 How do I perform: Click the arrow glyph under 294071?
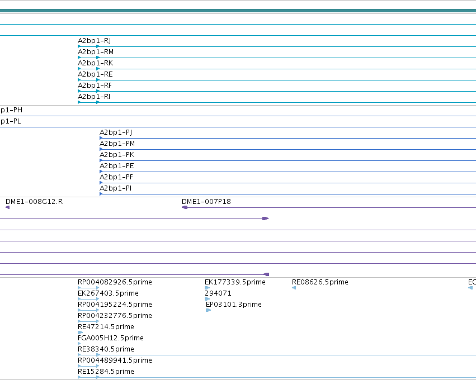208,299
